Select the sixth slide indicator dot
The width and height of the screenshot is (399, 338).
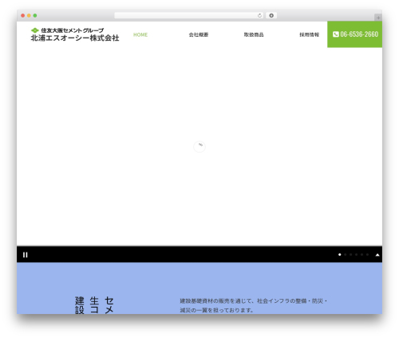(367, 255)
